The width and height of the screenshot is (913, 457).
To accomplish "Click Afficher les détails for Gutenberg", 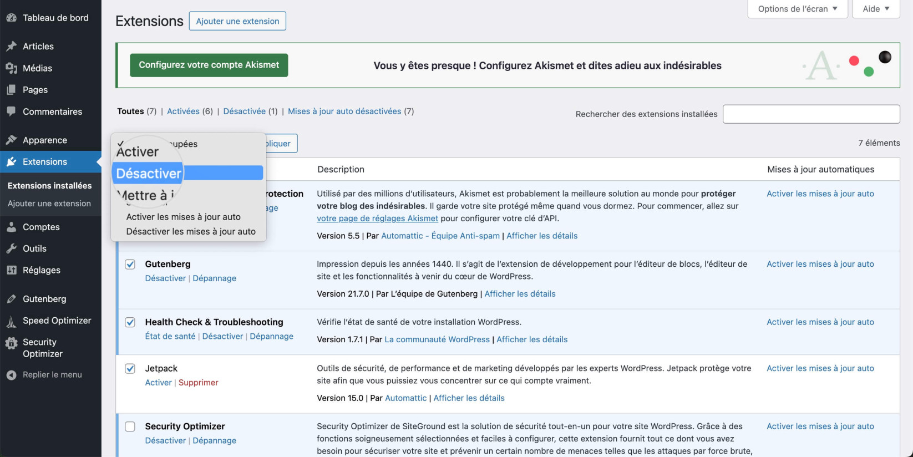I will tap(520, 294).
